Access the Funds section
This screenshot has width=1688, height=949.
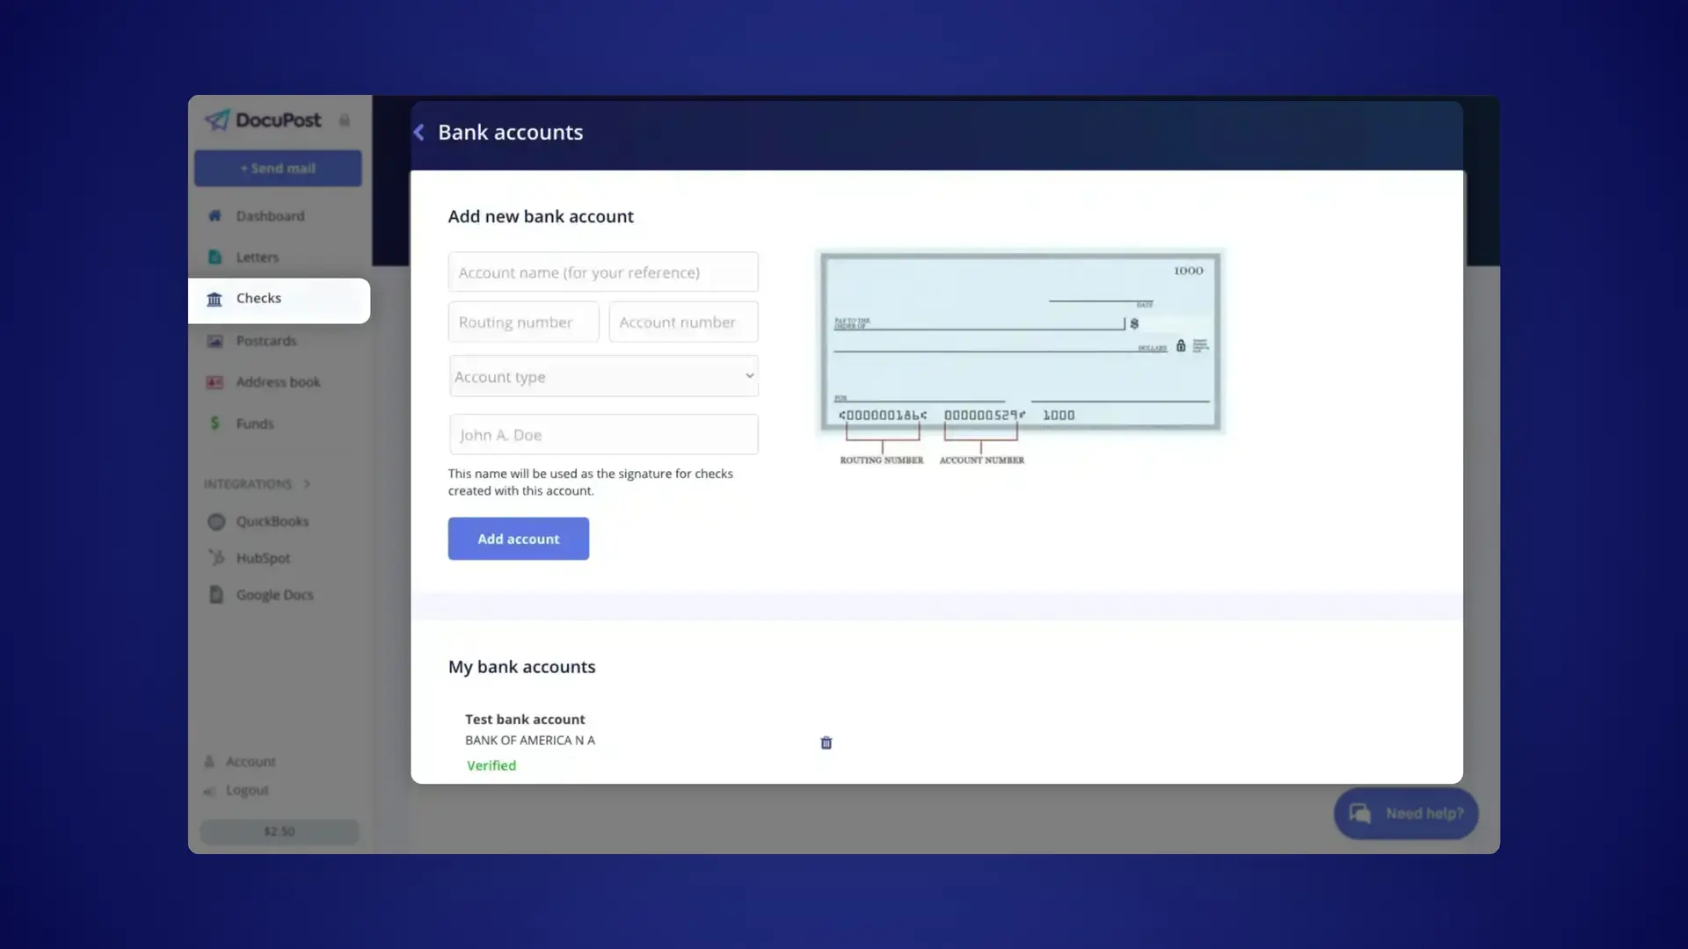254,423
